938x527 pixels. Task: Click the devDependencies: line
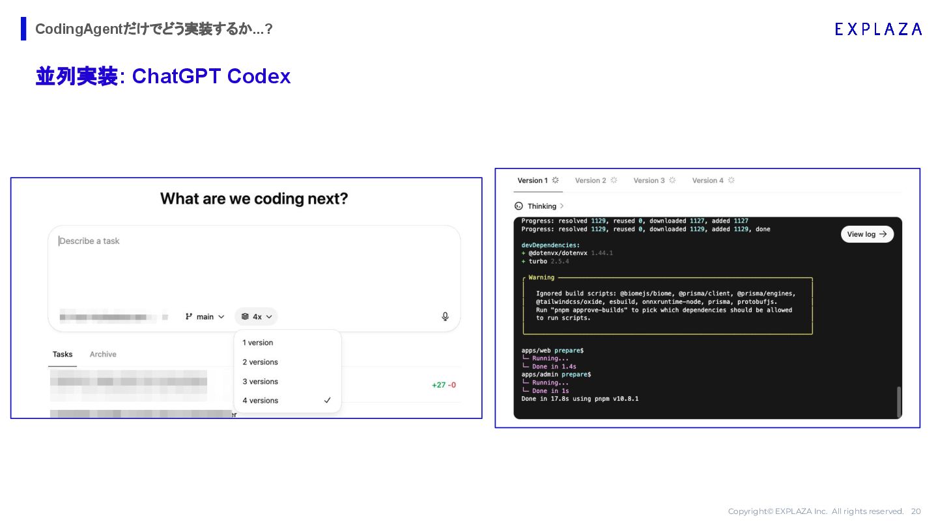[550, 245]
